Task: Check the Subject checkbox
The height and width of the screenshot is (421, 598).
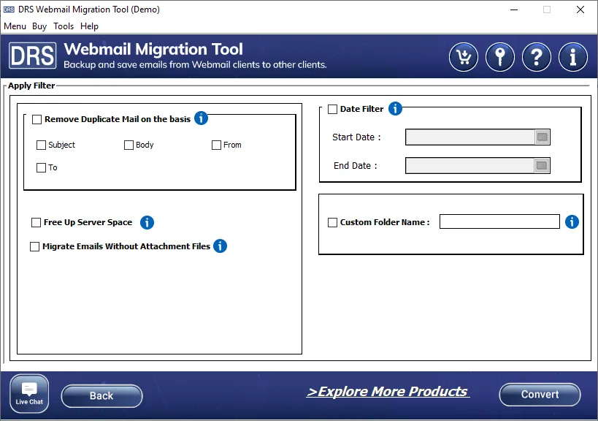Action: pyautogui.click(x=41, y=145)
